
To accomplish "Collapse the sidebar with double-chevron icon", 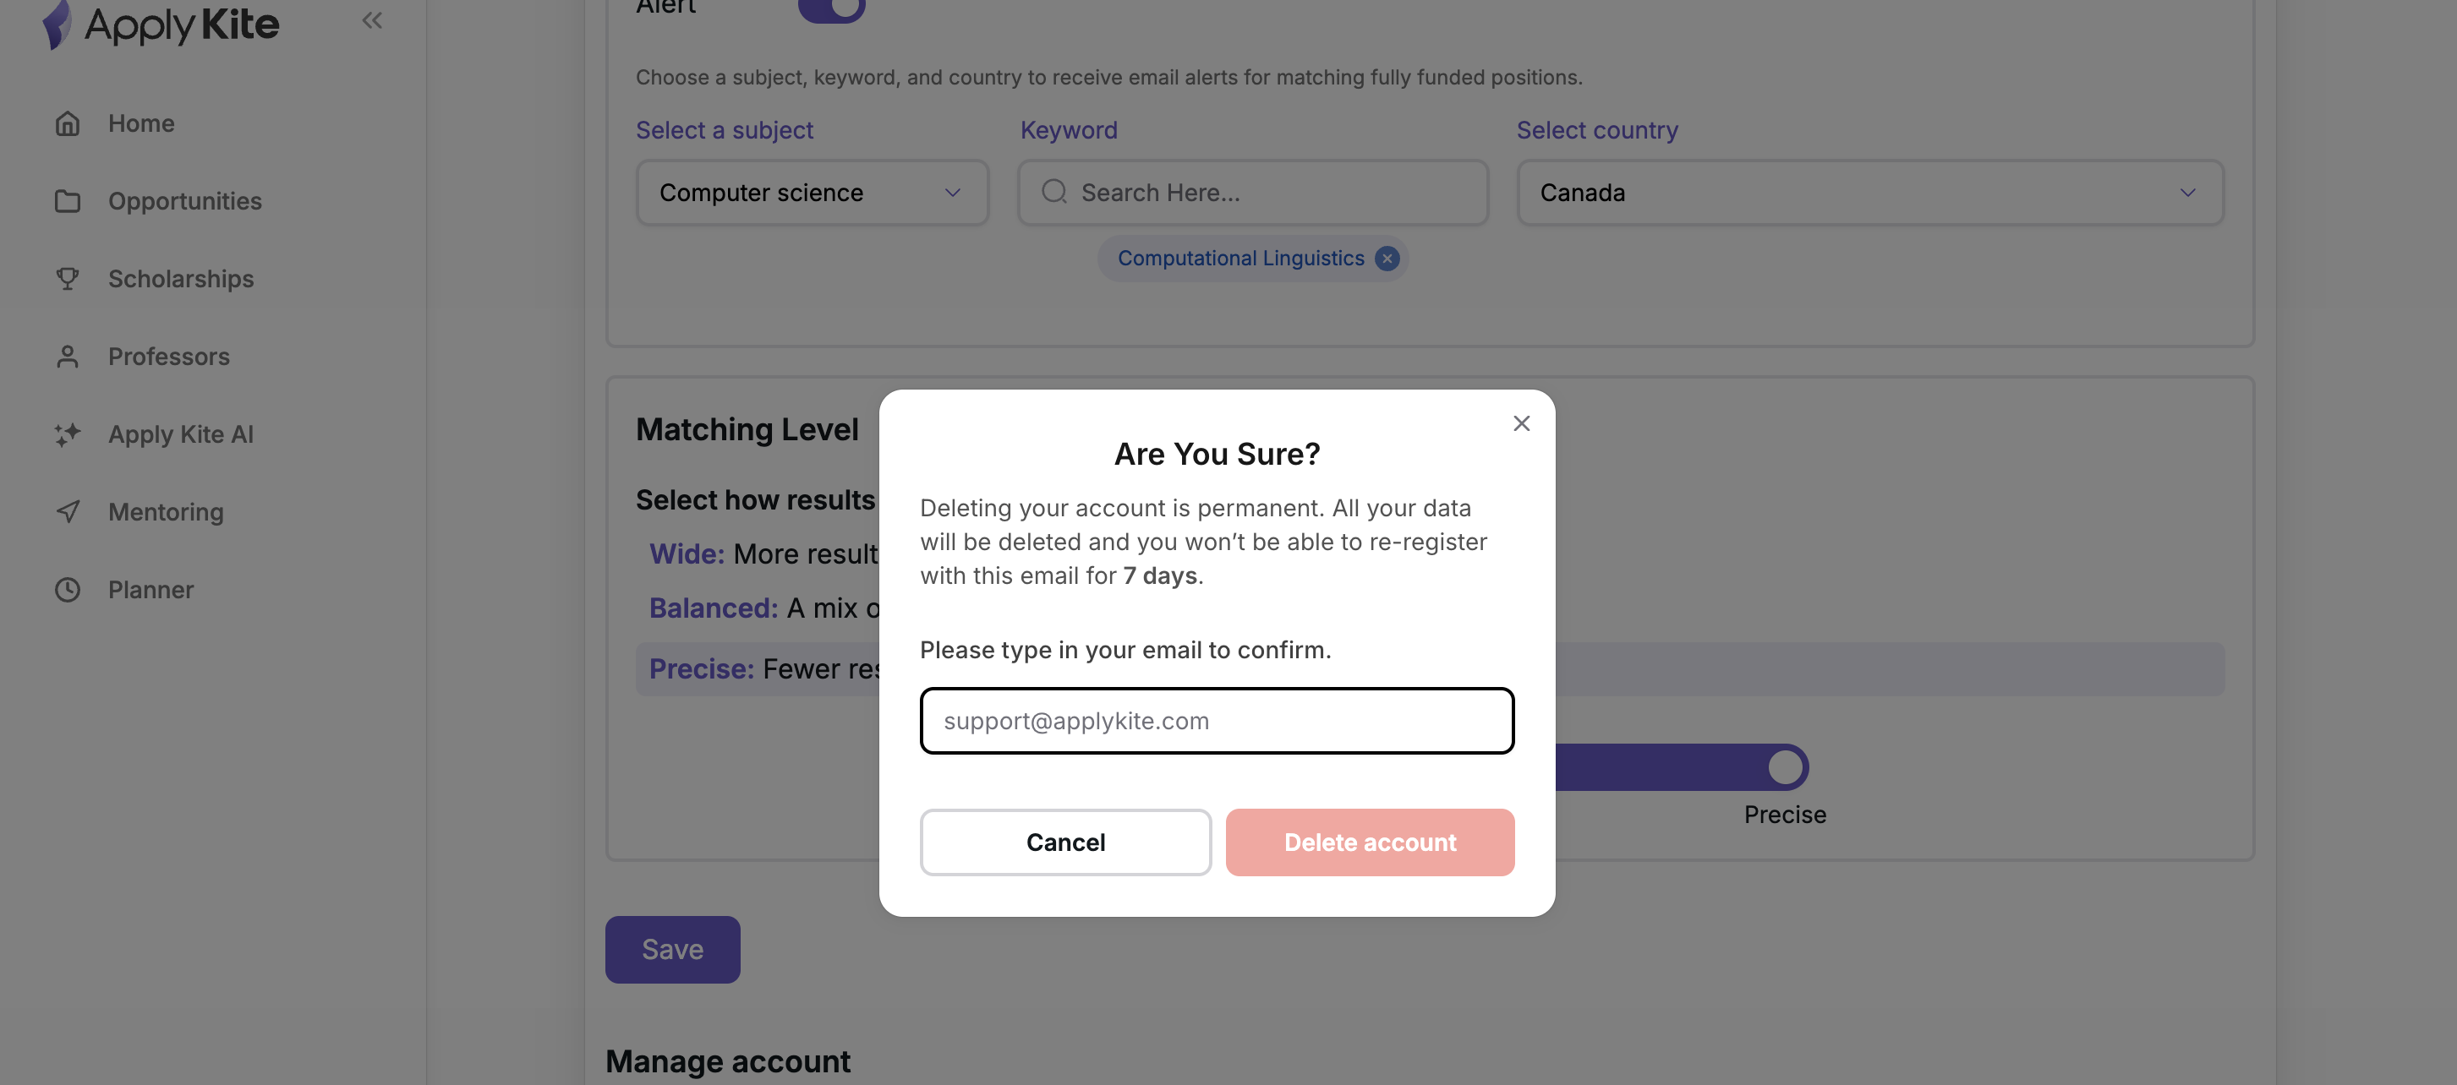I will point(372,20).
